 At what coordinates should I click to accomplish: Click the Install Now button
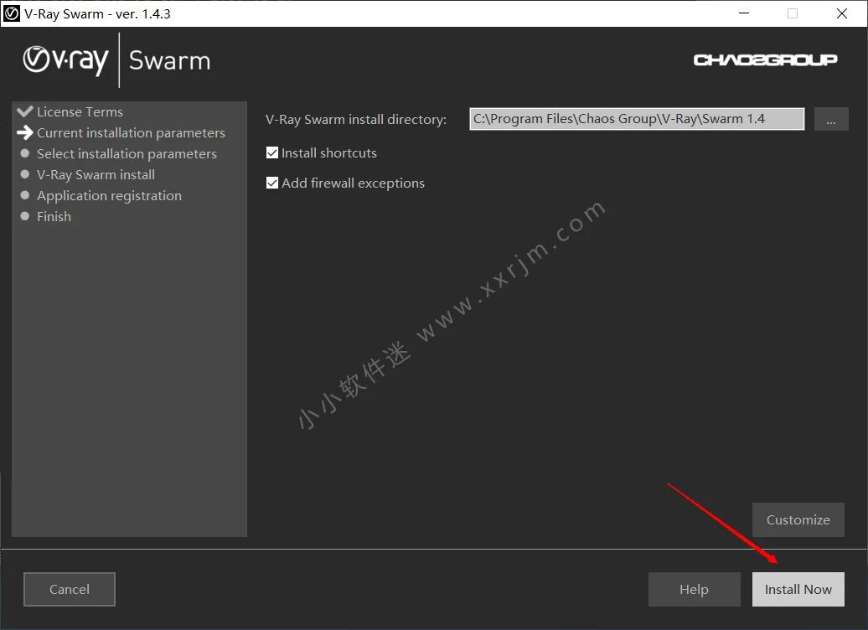coord(798,589)
